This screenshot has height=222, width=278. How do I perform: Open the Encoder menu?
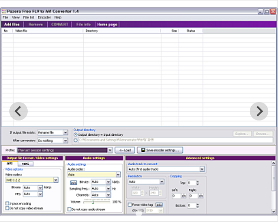pyautogui.click(x=44, y=18)
